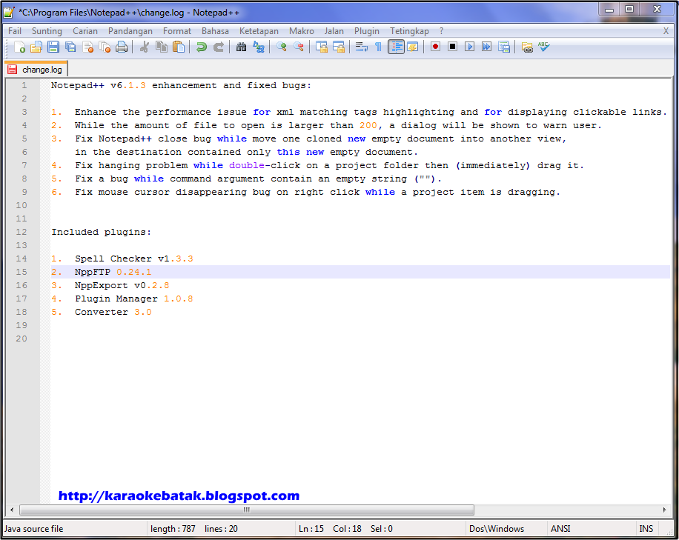Stop macro recording with black square icon
This screenshot has height=540, width=679.
tap(452, 47)
